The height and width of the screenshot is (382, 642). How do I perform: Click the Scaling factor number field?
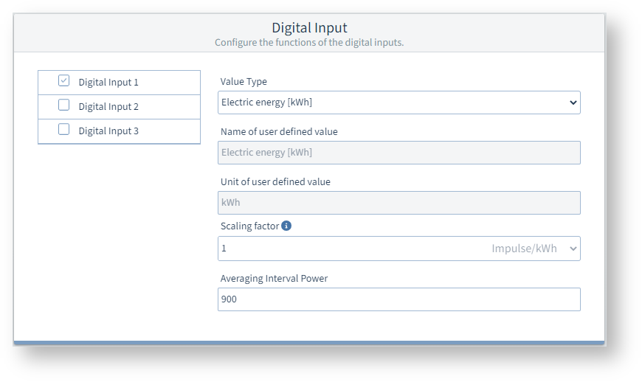click(347, 249)
